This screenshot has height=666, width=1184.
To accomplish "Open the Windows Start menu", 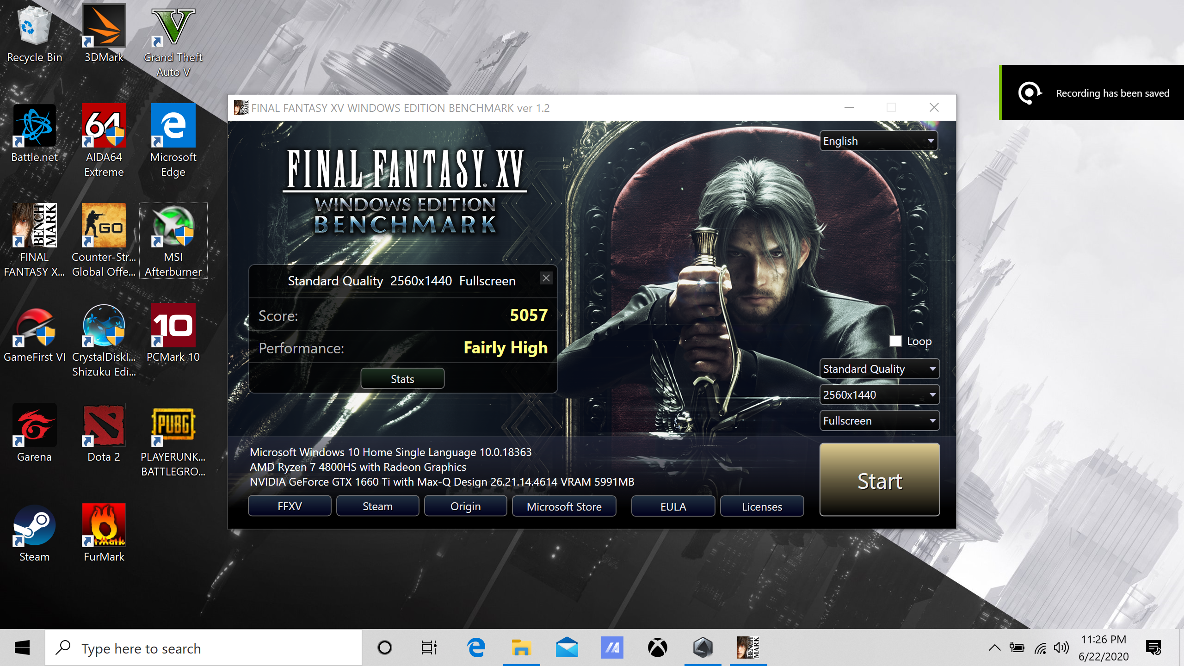I will point(22,647).
